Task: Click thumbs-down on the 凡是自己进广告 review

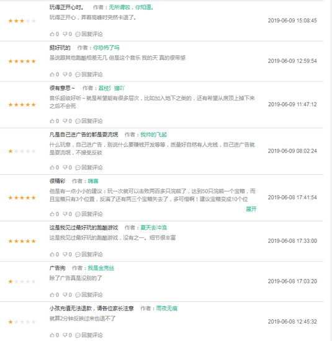Action: (67, 167)
